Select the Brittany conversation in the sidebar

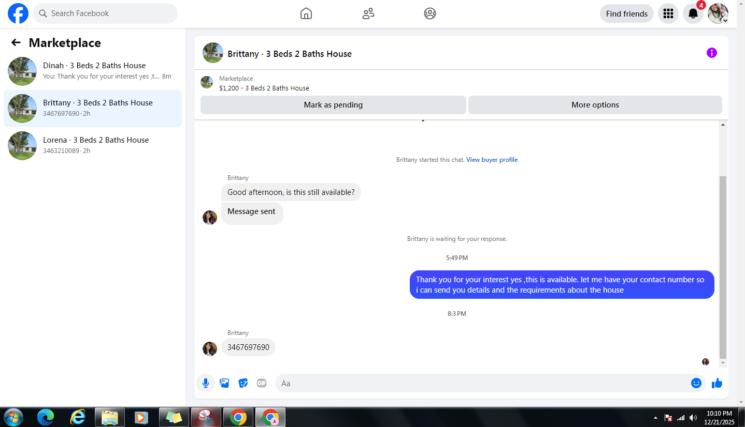pos(93,109)
